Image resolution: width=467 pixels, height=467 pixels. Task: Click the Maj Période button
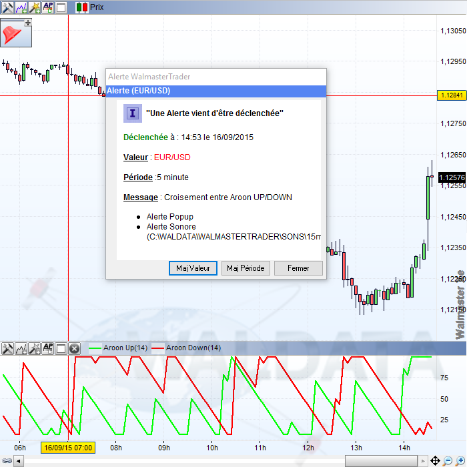(x=246, y=268)
